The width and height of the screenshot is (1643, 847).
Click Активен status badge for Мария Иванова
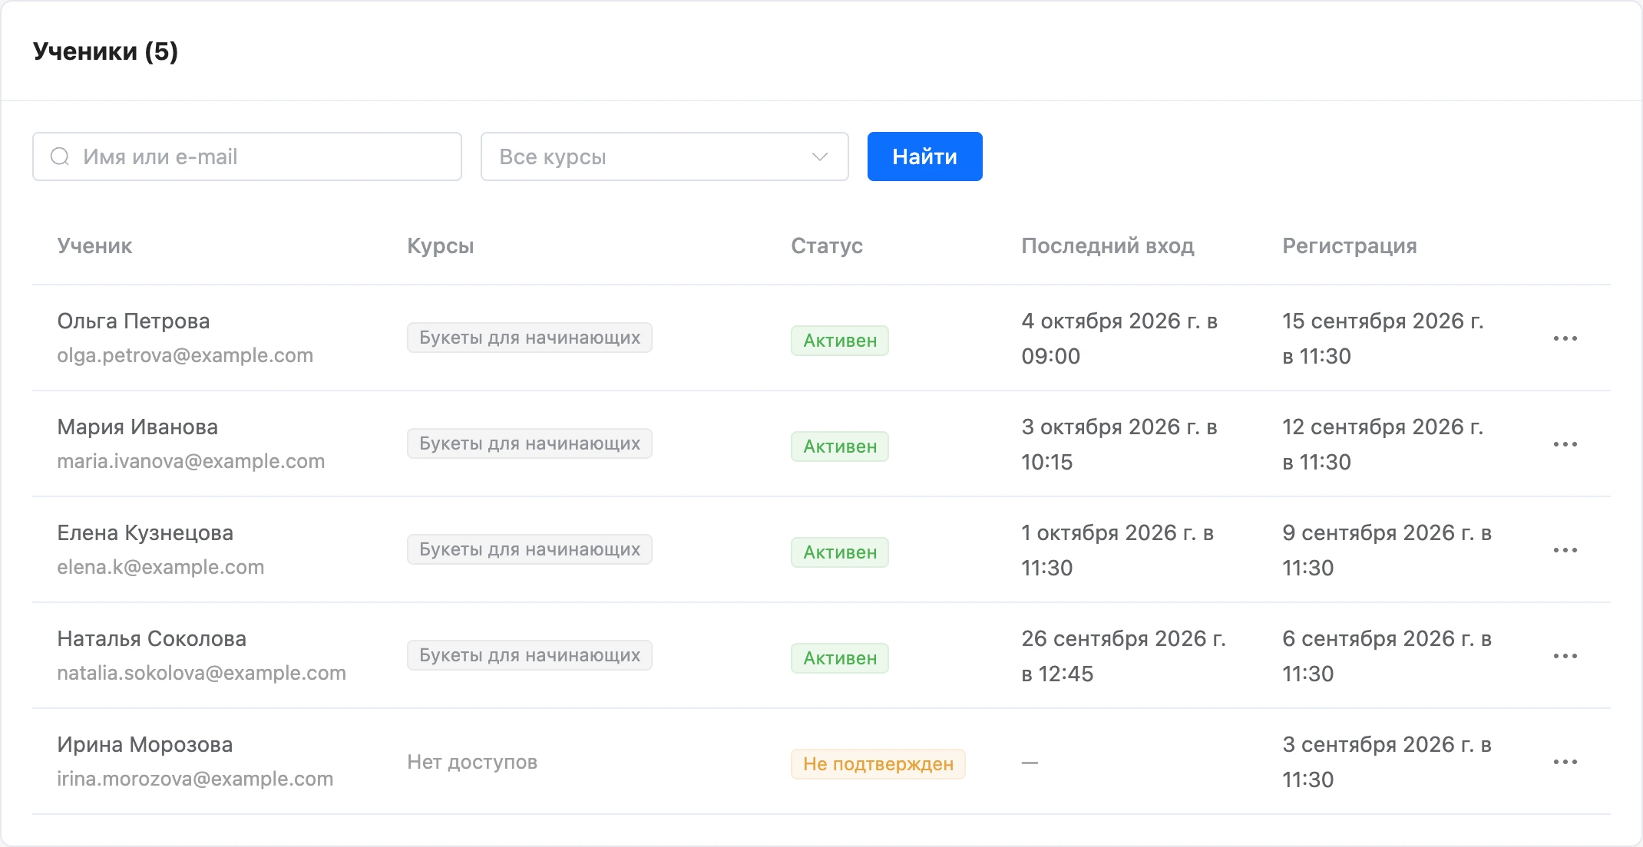[x=840, y=447]
